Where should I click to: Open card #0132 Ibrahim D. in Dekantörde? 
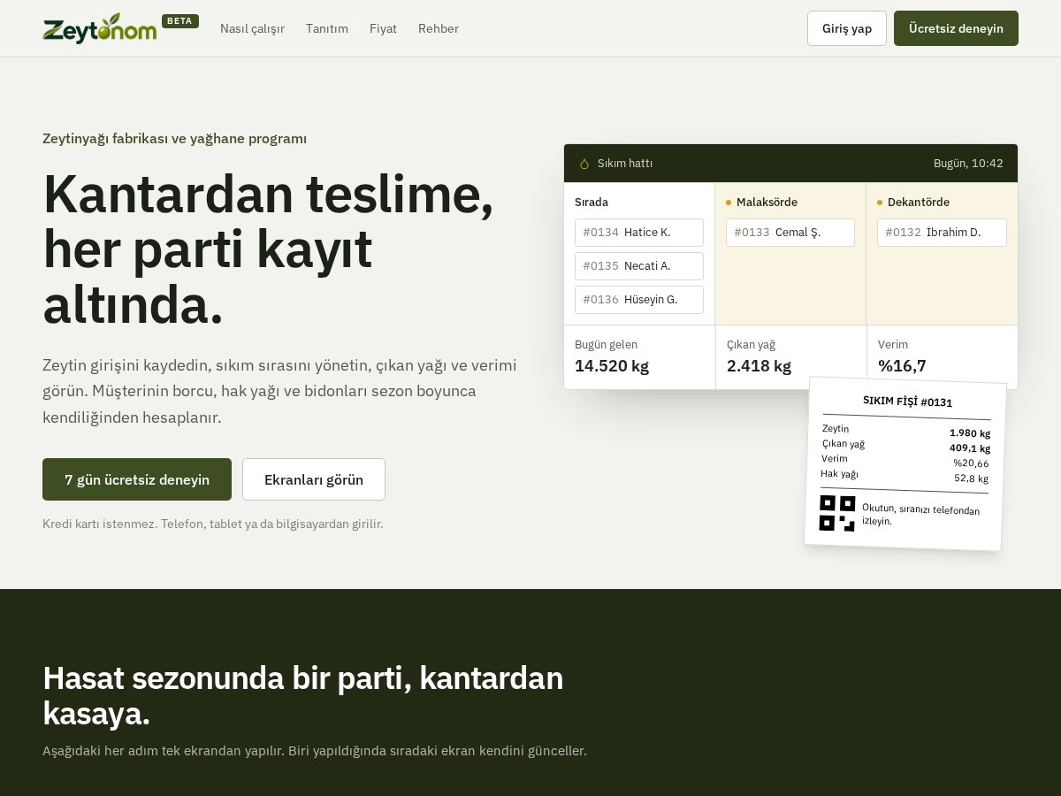pyautogui.click(x=942, y=233)
